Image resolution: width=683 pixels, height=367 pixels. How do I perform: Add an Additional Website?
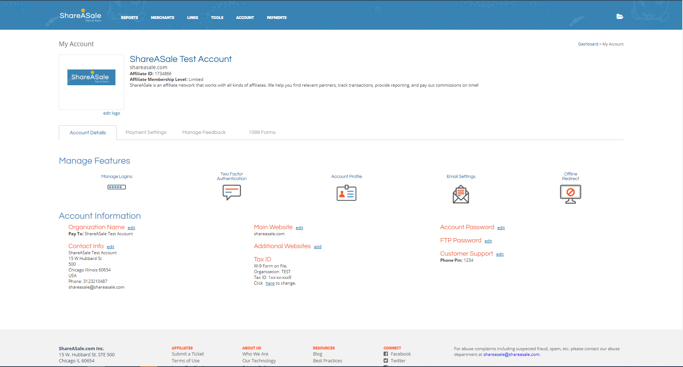[317, 247]
